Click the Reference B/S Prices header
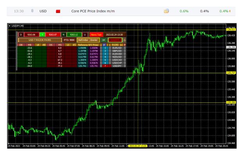The width and height of the screenshot is (244, 156). tap(88, 45)
